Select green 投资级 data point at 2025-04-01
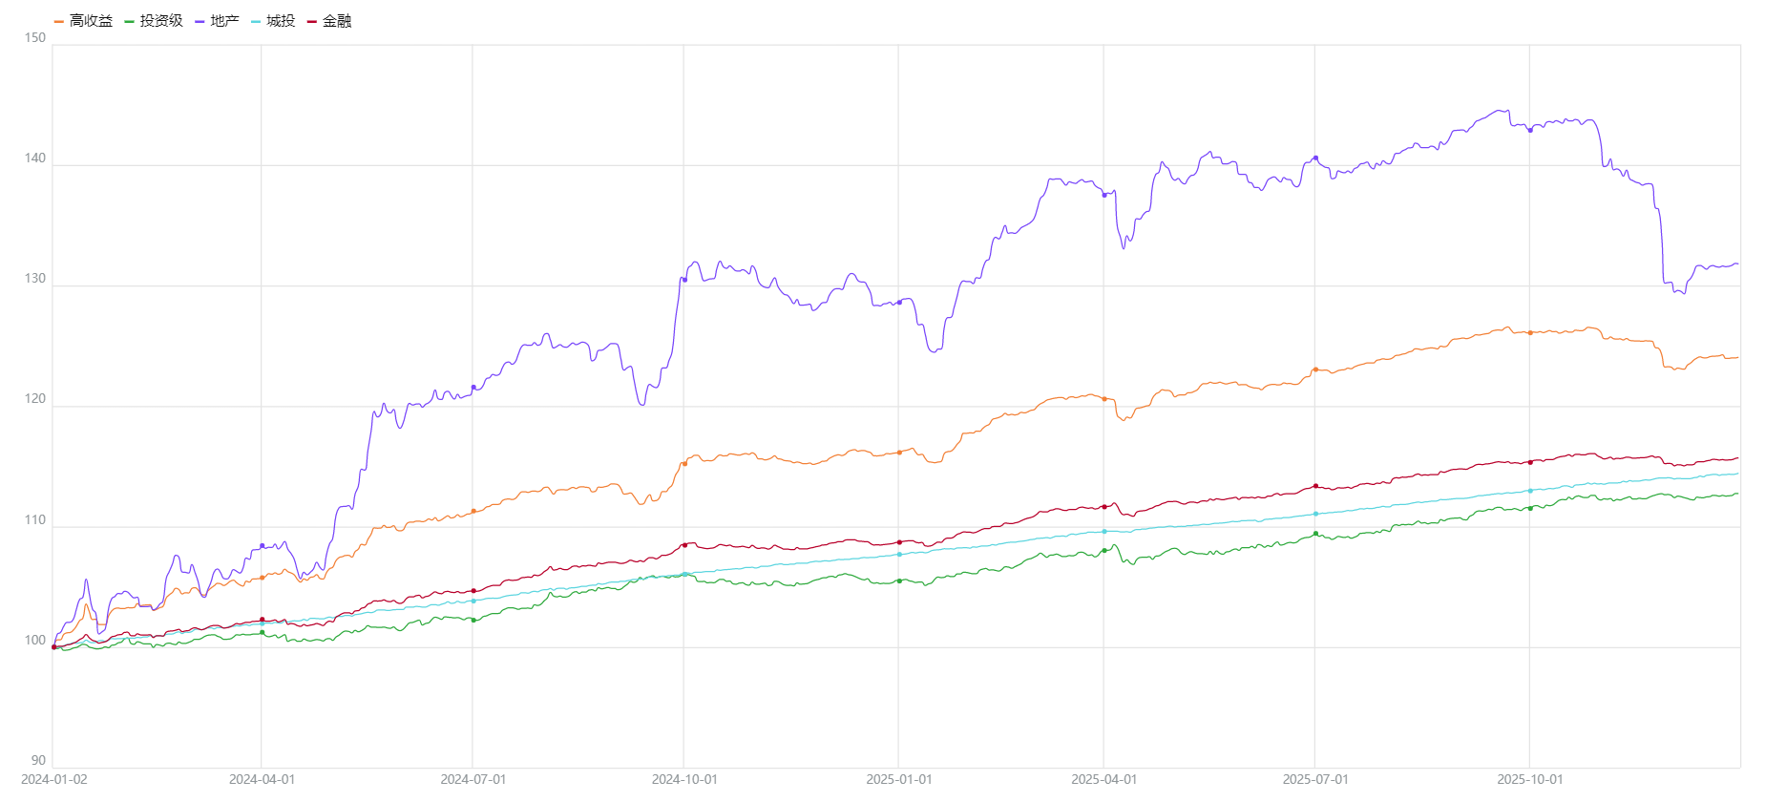This screenshot has width=1765, height=802. (x=1104, y=551)
